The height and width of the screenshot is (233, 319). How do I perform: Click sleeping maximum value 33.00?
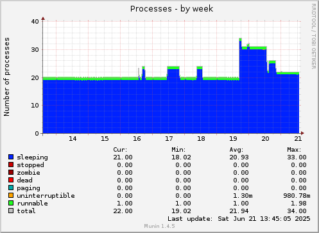coord(297,157)
